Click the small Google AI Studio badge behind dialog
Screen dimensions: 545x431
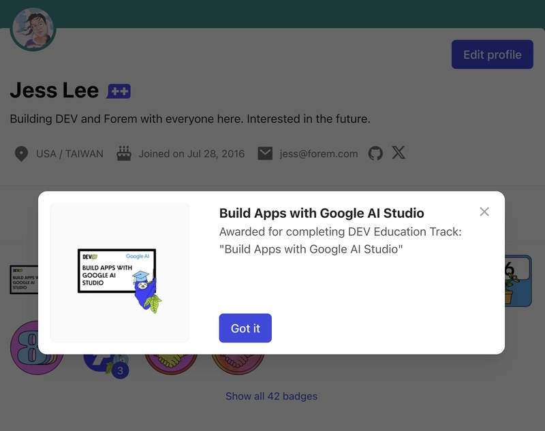click(23, 279)
